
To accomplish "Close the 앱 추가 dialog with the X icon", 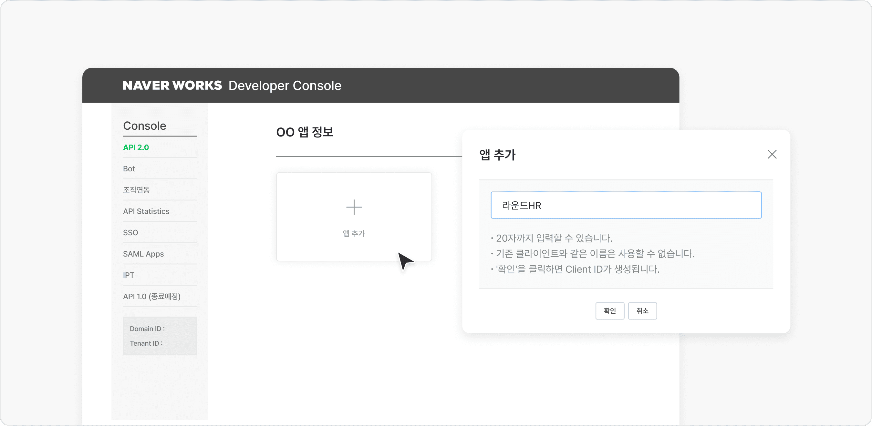I will (772, 154).
